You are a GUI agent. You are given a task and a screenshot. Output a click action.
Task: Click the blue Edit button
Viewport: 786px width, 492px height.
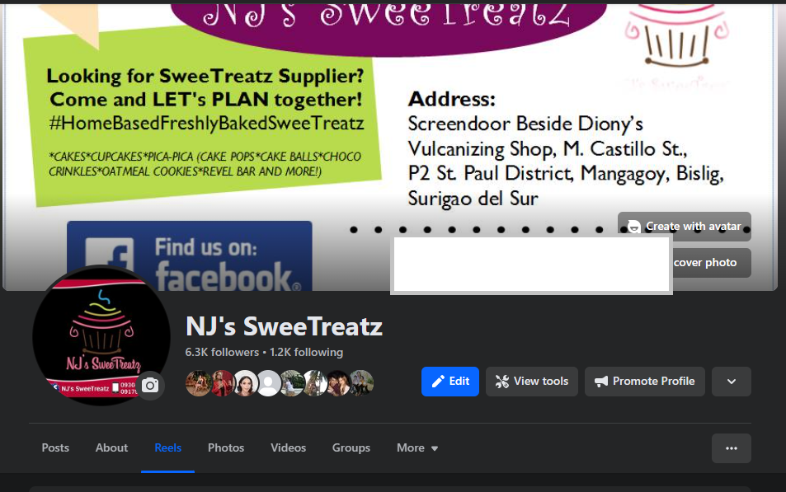click(x=450, y=382)
